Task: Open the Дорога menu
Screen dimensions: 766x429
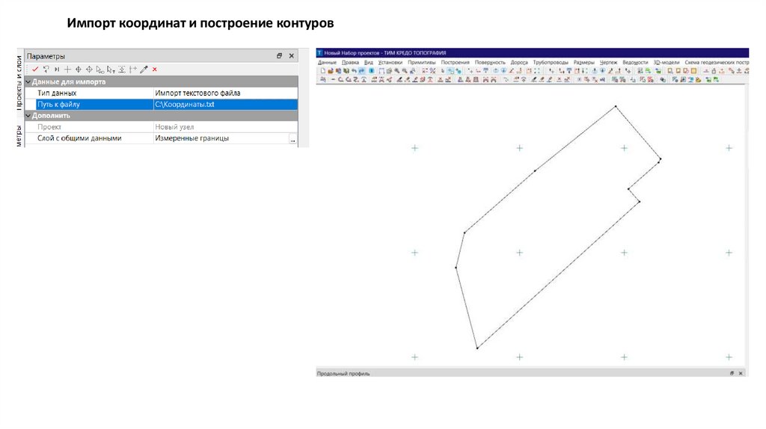Action: click(x=519, y=63)
